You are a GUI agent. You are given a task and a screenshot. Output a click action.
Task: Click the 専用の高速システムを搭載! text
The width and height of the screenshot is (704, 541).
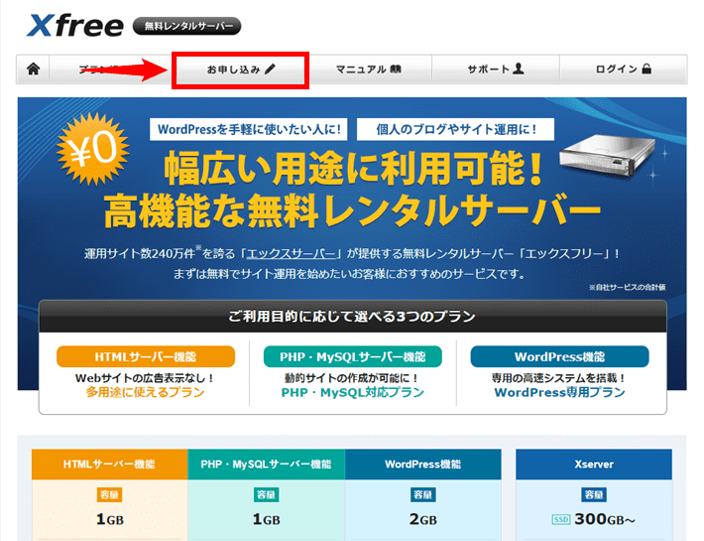coord(559,378)
